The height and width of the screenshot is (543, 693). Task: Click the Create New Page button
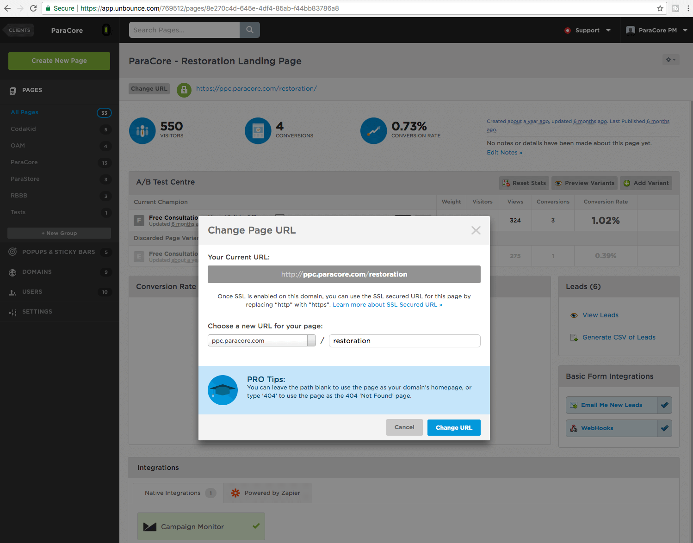[59, 61]
